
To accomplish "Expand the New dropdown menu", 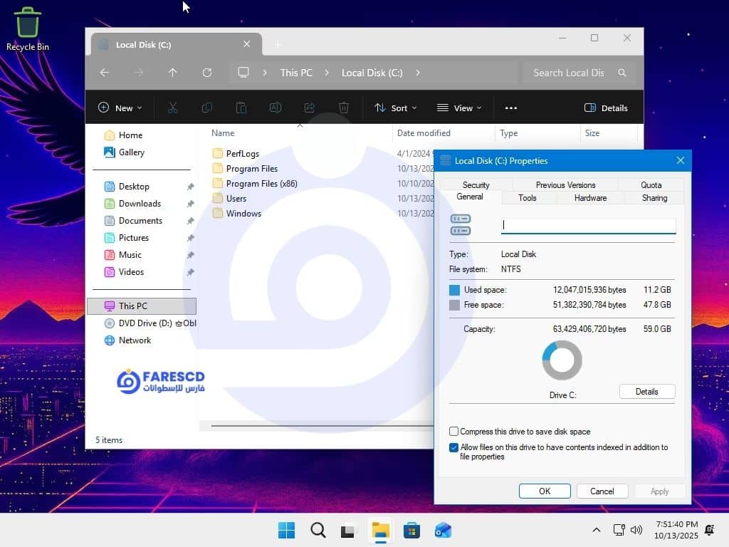I will coord(120,108).
